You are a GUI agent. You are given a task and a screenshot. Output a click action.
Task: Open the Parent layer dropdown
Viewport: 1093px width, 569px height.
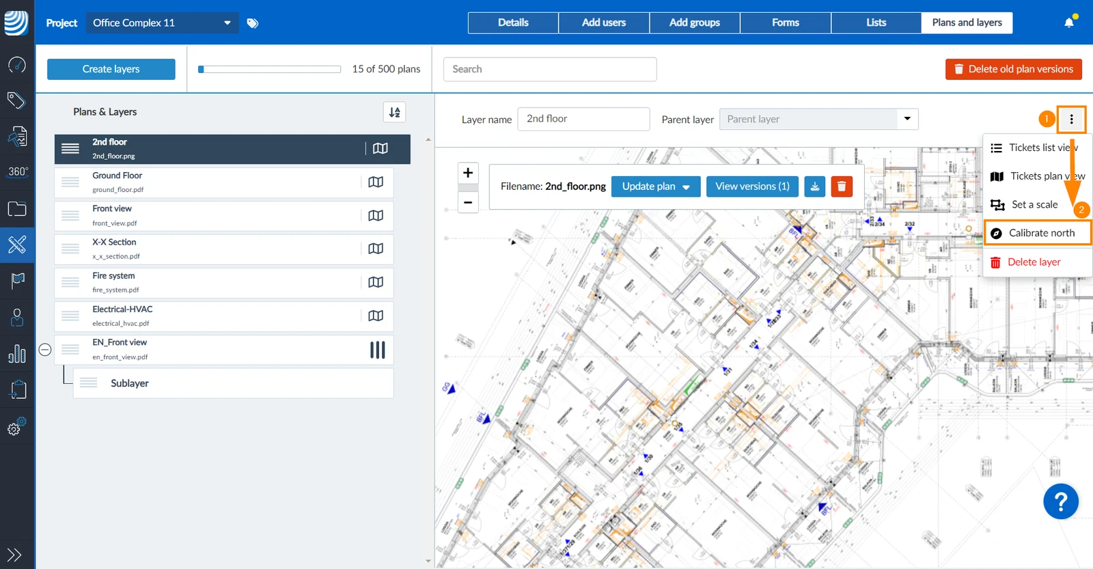pos(818,119)
